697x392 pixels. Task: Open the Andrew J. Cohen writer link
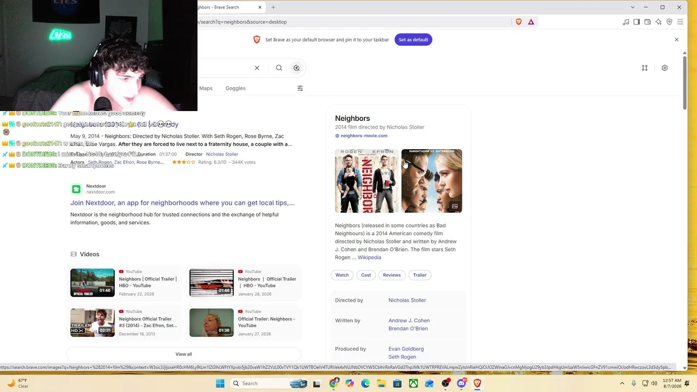[x=409, y=321]
